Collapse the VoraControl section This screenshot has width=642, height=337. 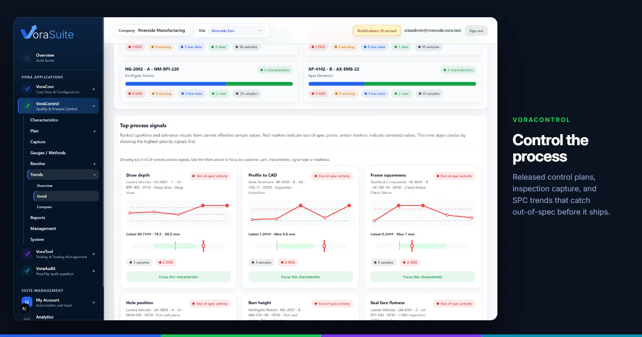tap(94, 106)
